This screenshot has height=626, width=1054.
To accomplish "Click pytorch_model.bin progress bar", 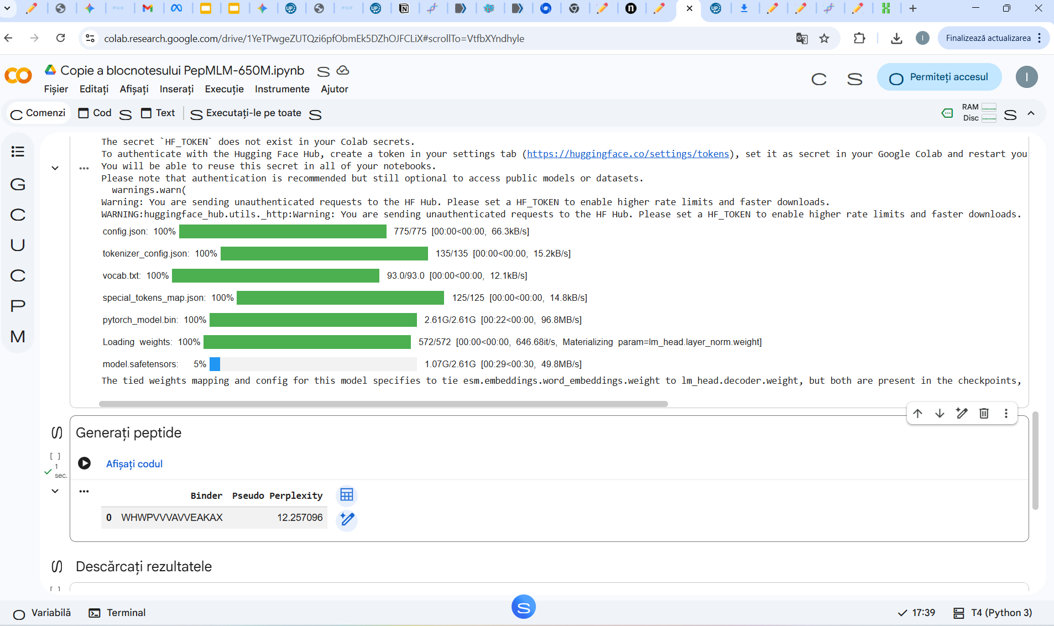I will [313, 320].
